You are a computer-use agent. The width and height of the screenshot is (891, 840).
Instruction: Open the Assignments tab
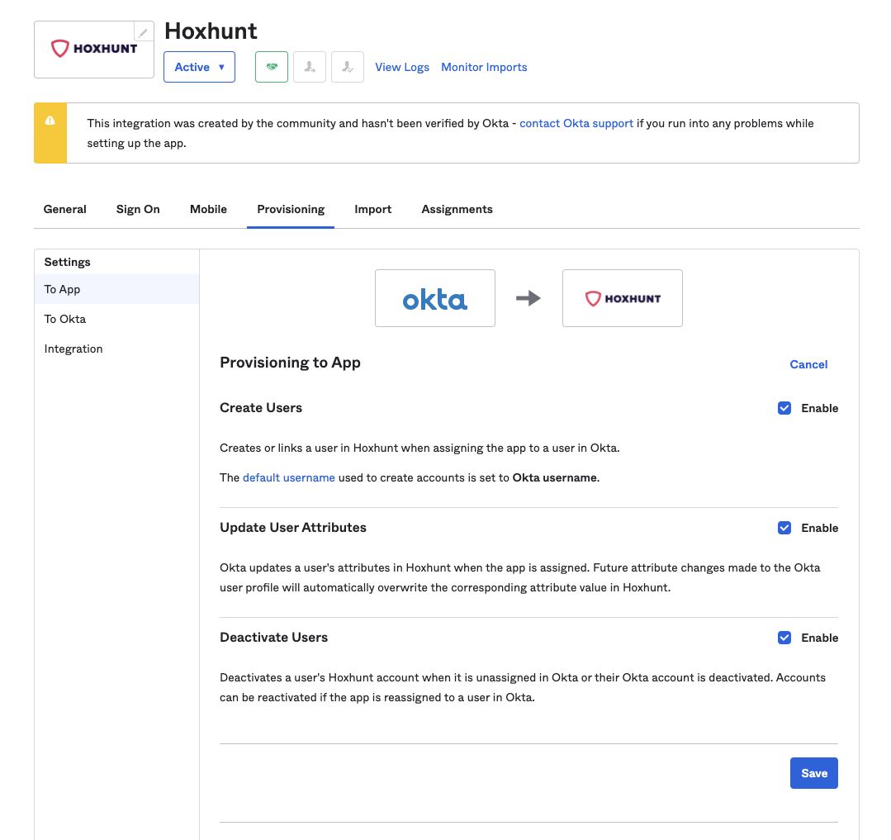457,209
